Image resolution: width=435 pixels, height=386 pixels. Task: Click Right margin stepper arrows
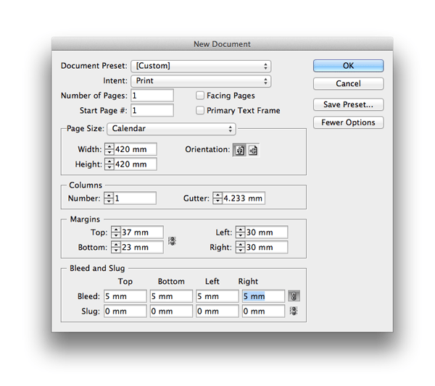pos(241,247)
